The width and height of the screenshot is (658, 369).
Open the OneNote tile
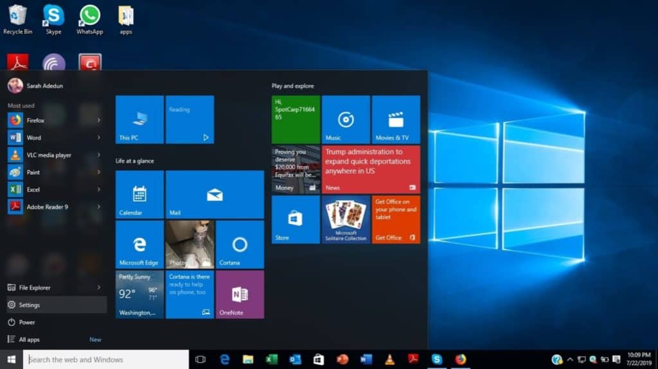coord(240,295)
